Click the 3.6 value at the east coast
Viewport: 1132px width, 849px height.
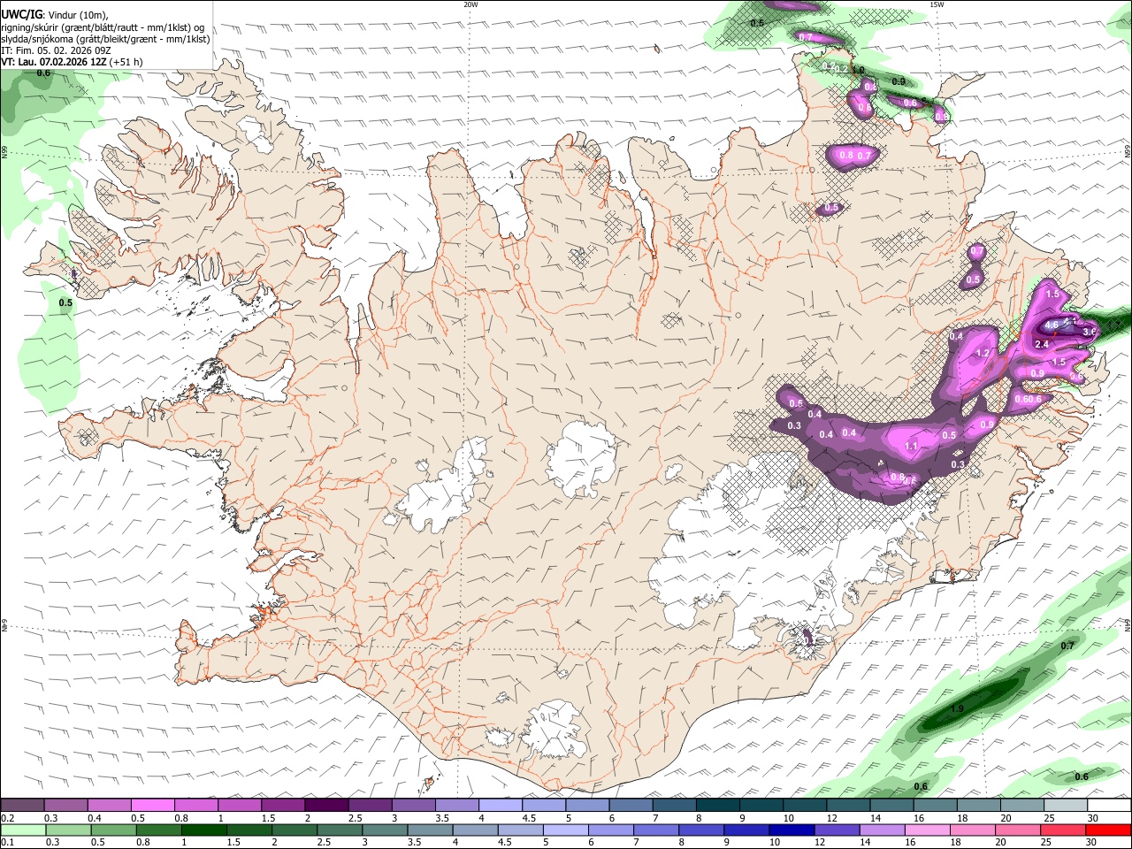click(1090, 332)
